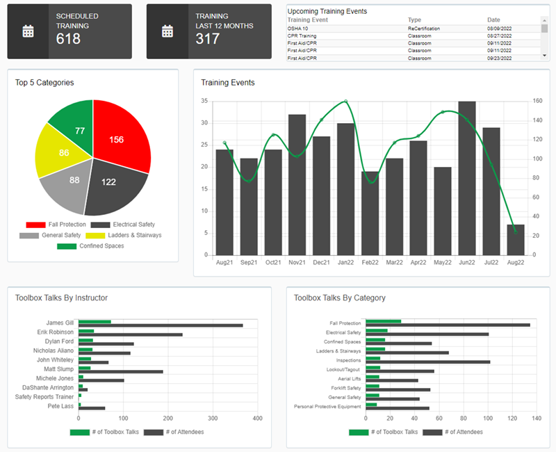Sort table by the Type column header
Image resolution: width=556 pixels, height=452 pixels.
[x=414, y=20]
